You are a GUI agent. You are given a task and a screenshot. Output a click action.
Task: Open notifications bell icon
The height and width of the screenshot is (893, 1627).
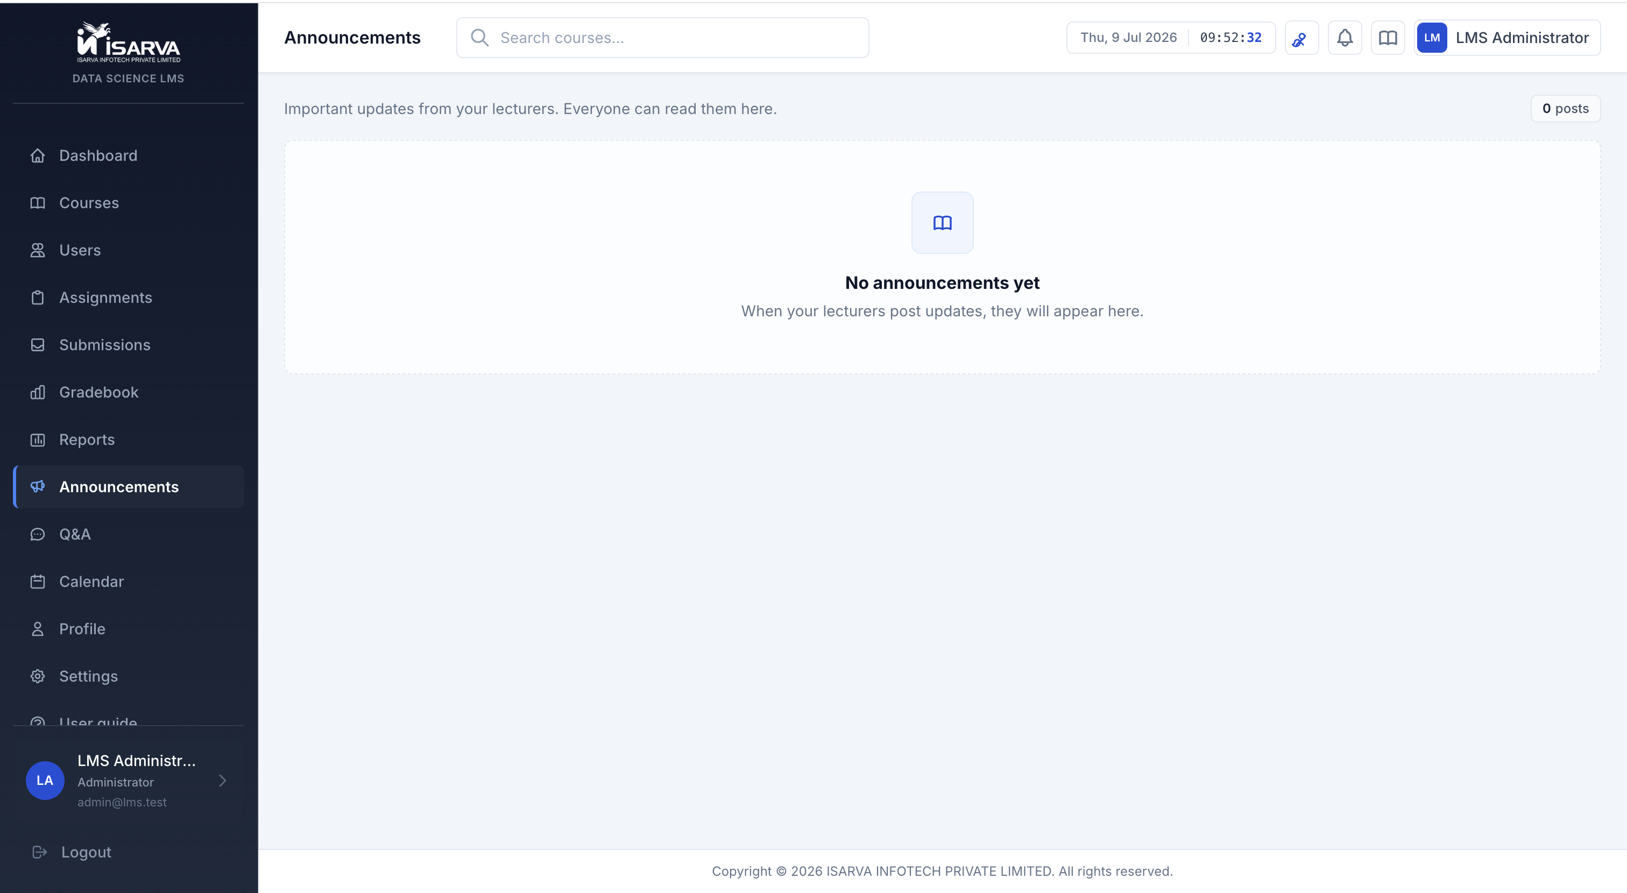point(1345,38)
